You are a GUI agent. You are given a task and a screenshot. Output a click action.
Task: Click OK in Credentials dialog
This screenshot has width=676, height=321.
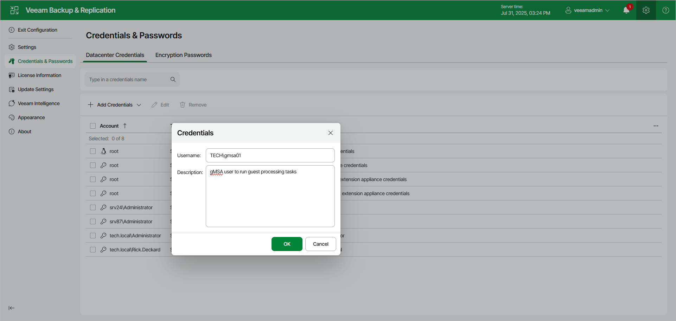point(287,244)
